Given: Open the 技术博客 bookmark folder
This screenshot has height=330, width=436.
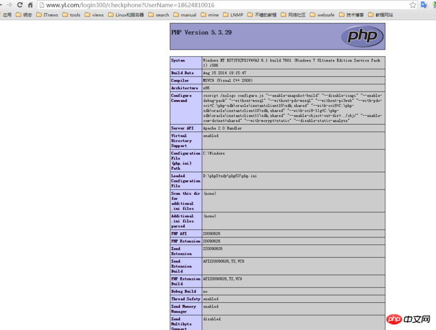Looking at the screenshot, I should click(x=352, y=15).
